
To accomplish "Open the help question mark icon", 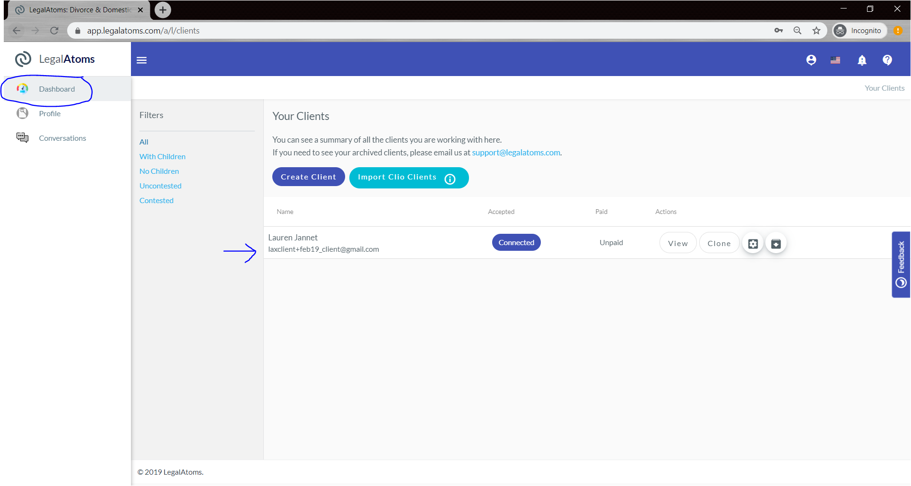I will [x=887, y=60].
